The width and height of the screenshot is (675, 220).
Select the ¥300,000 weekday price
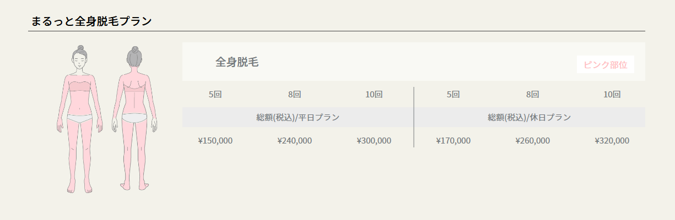[374, 140]
